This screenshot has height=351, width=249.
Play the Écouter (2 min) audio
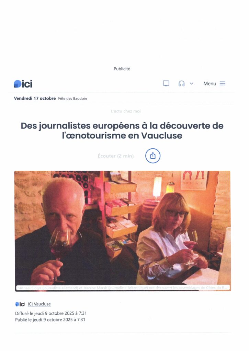[116, 156]
